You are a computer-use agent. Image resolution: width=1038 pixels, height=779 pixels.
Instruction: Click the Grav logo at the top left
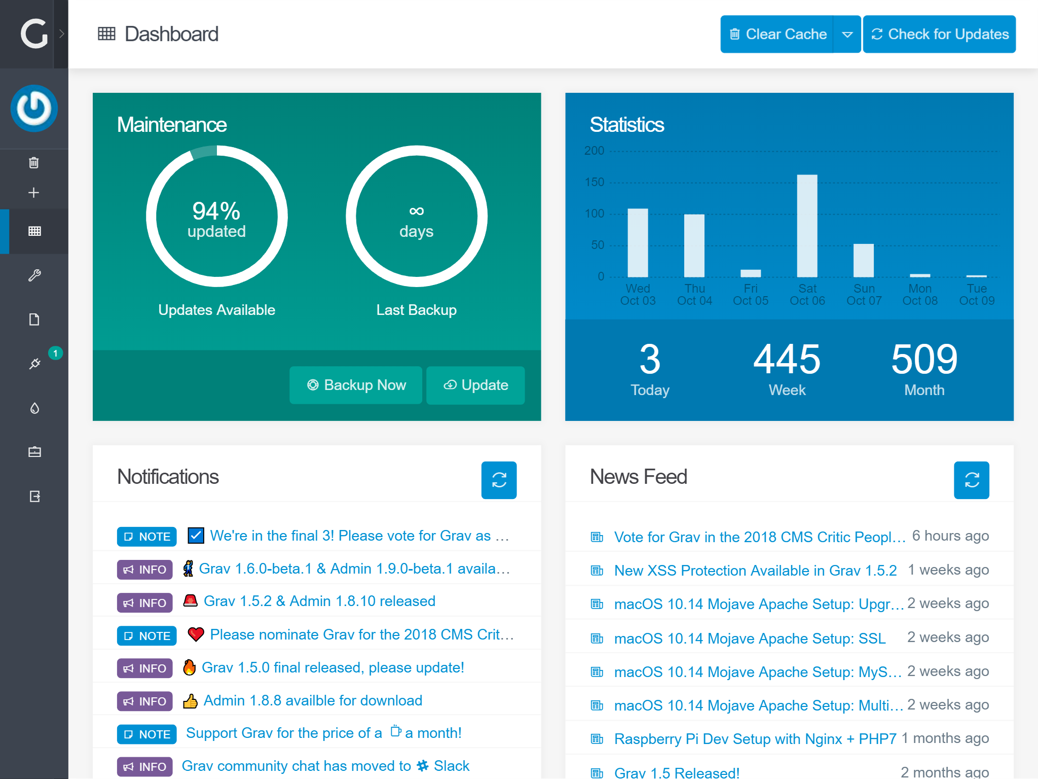click(x=33, y=34)
